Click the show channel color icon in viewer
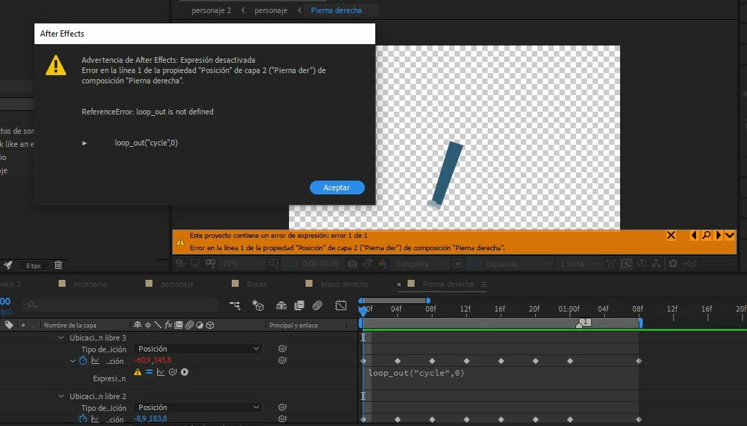This screenshot has height=426, width=747. click(383, 263)
